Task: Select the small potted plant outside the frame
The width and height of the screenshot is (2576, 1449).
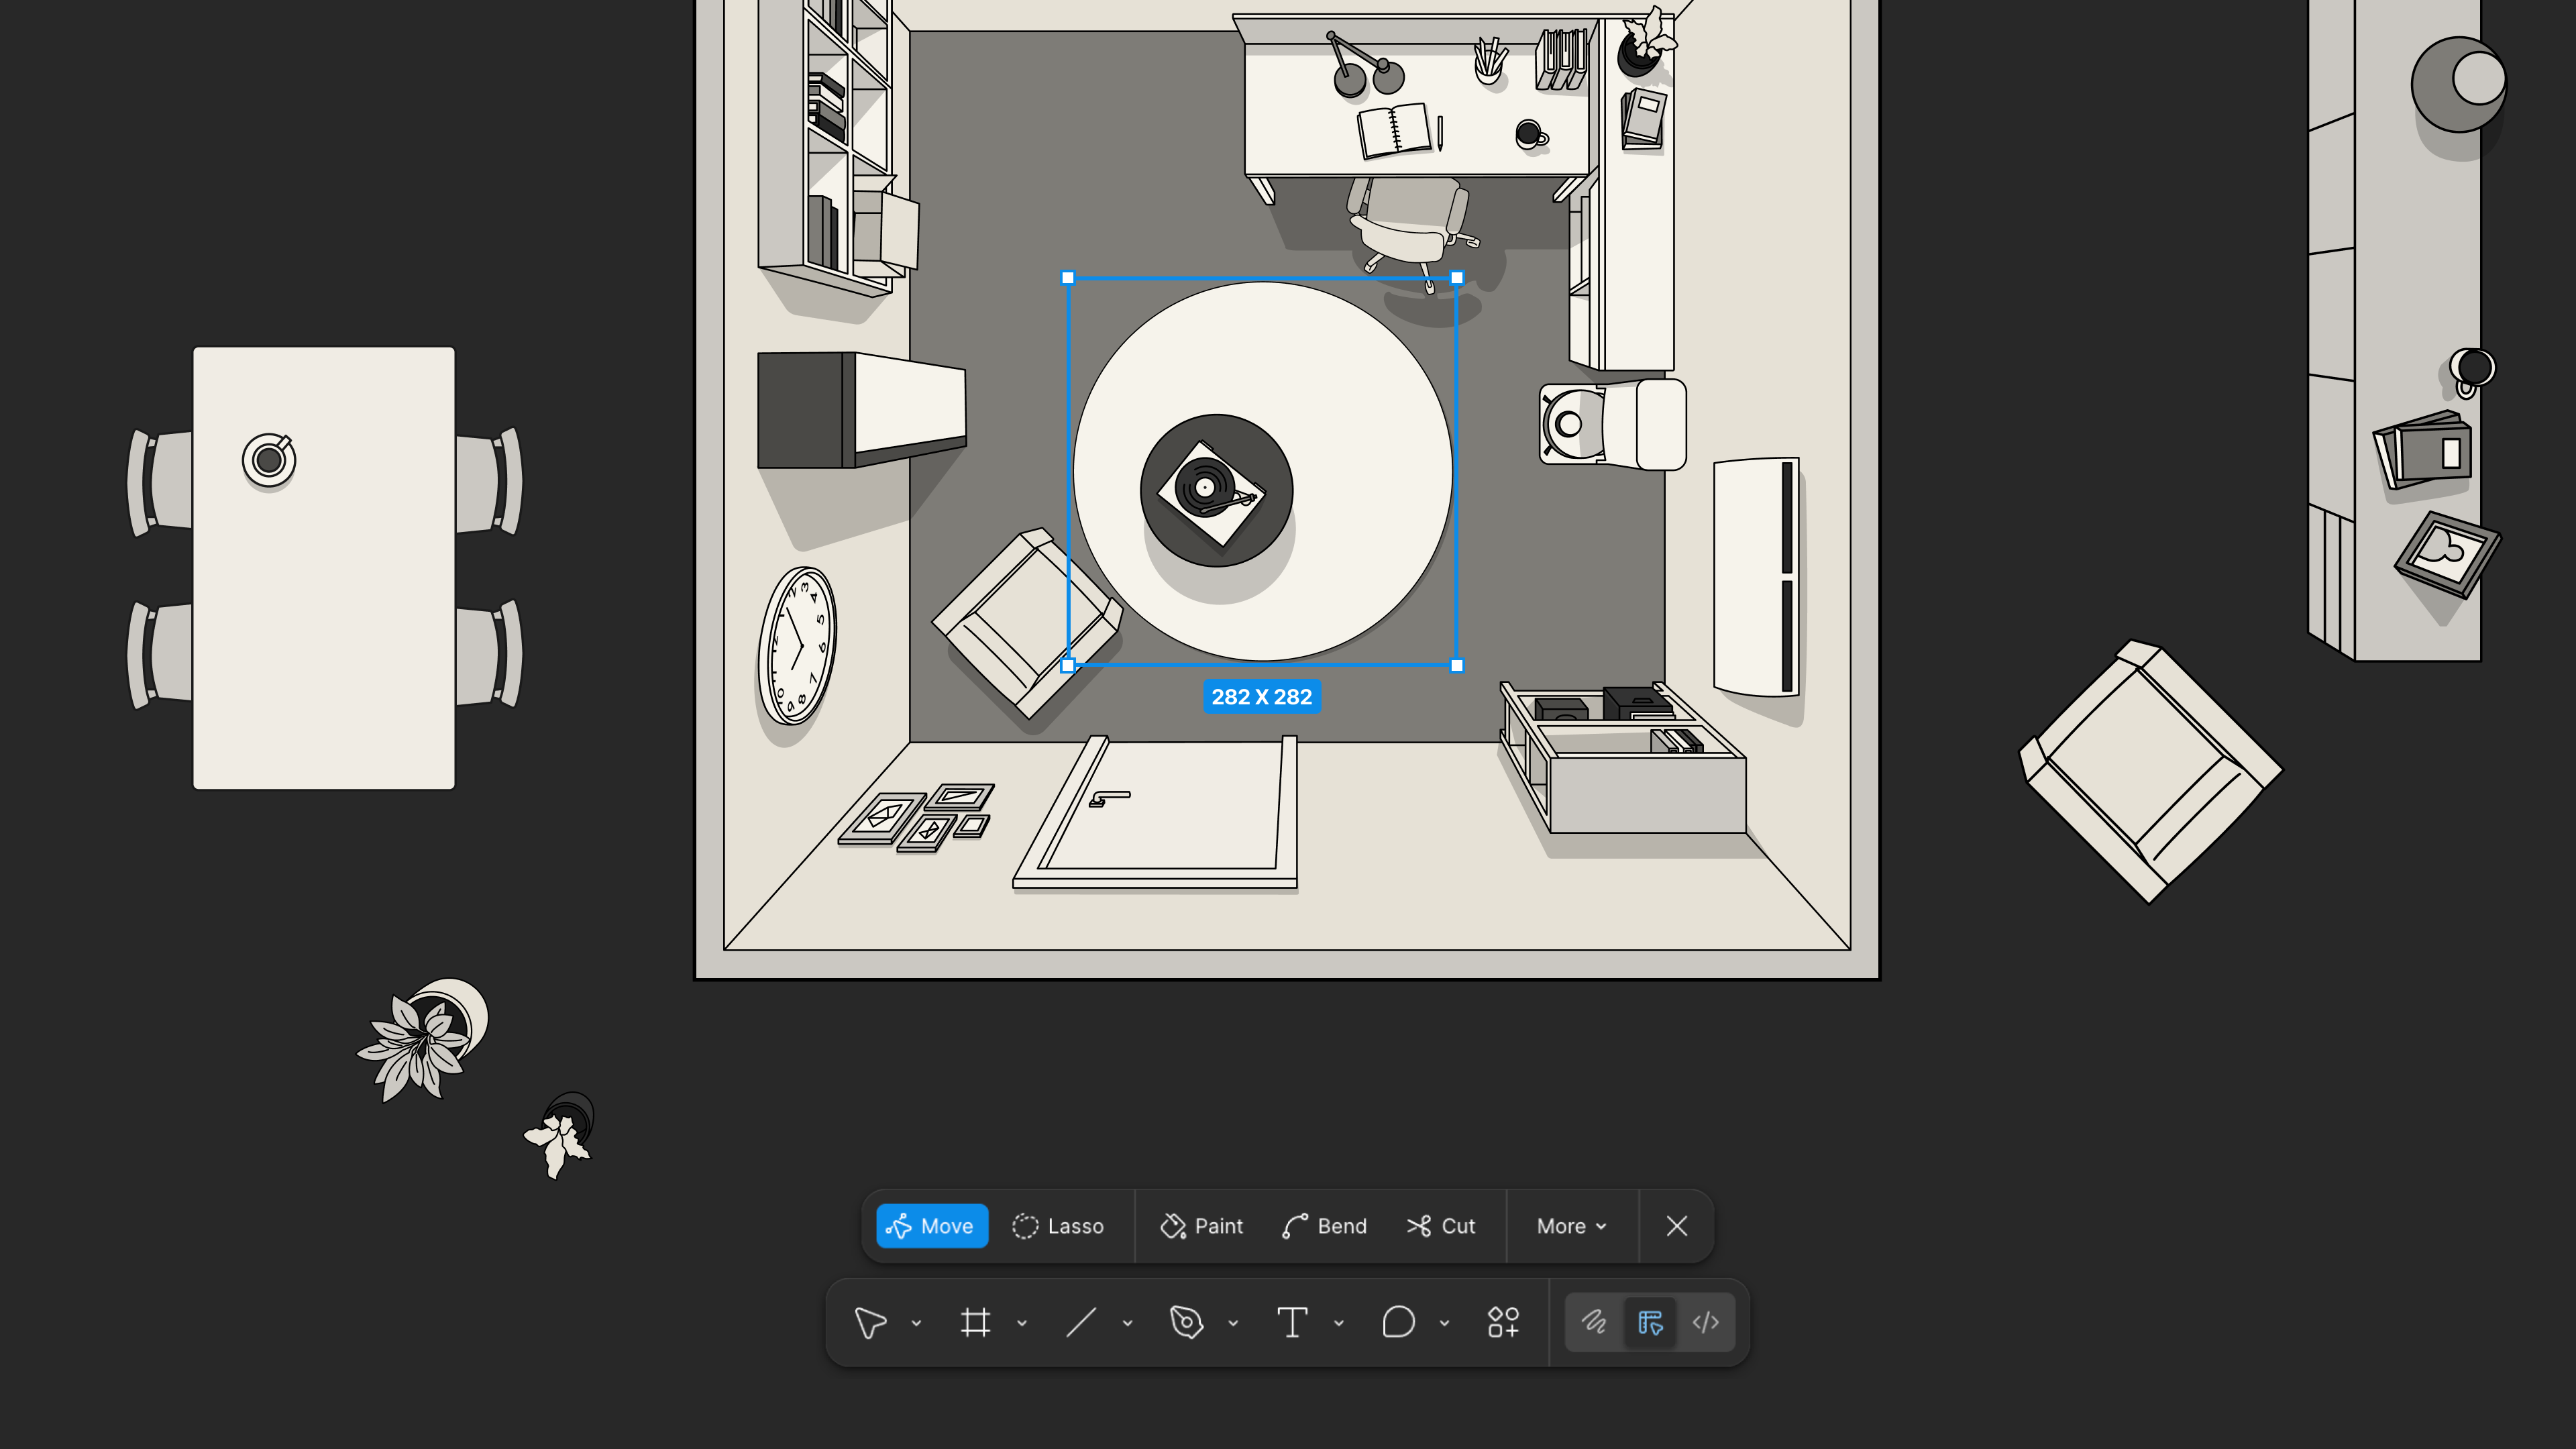Action: point(560,1135)
